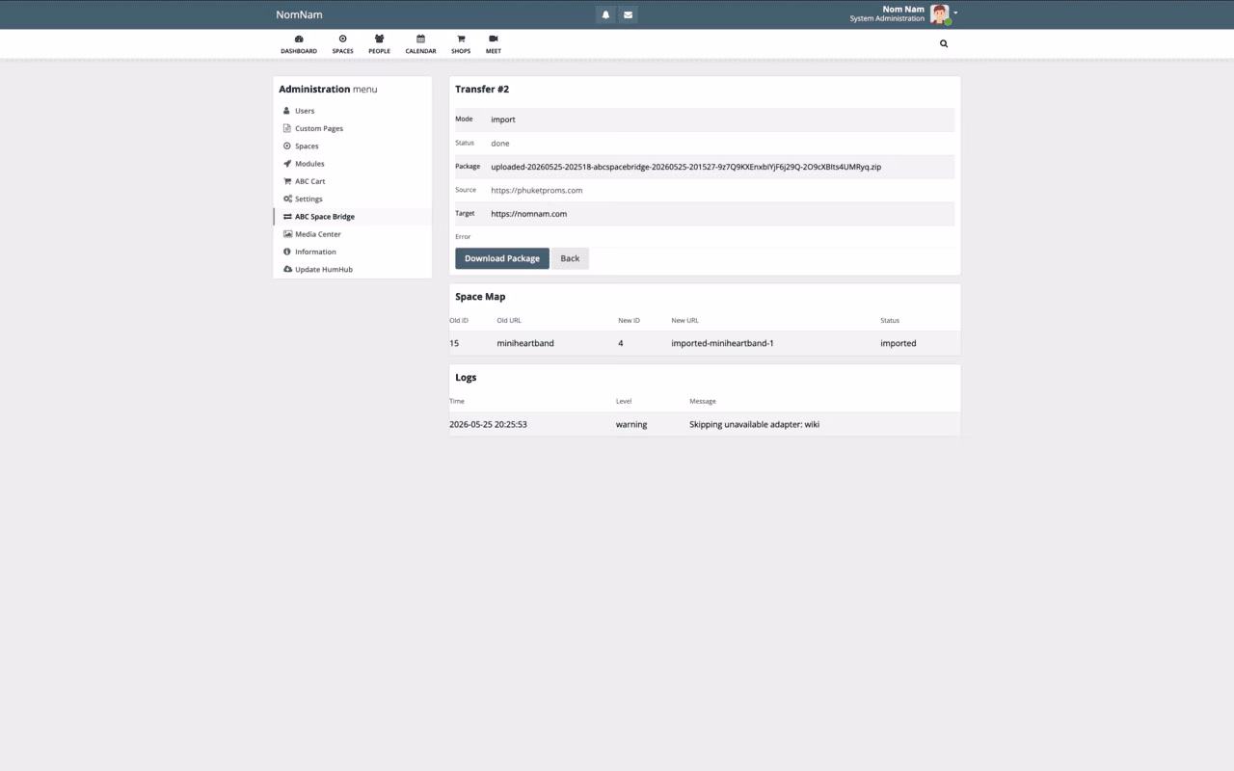Screen dimensions: 1234x771
Task: Open Calendar in top navigation
Action: tap(420, 44)
